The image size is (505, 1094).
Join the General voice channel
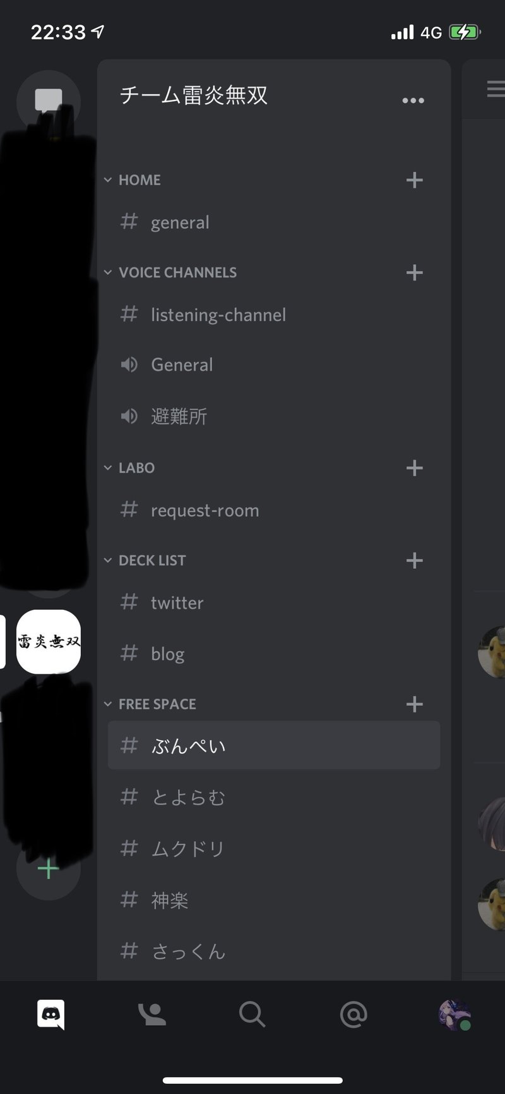(182, 365)
